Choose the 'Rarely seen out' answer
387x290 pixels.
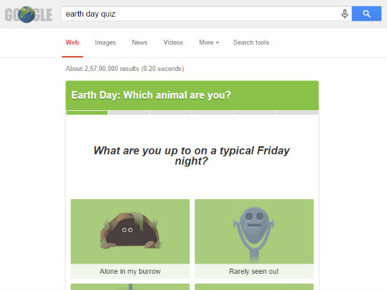click(254, 271)
